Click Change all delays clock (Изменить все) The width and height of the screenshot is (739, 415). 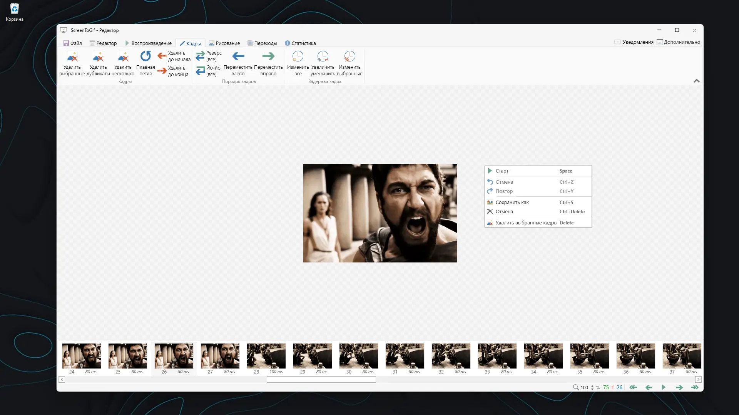[x=298, y=57]
